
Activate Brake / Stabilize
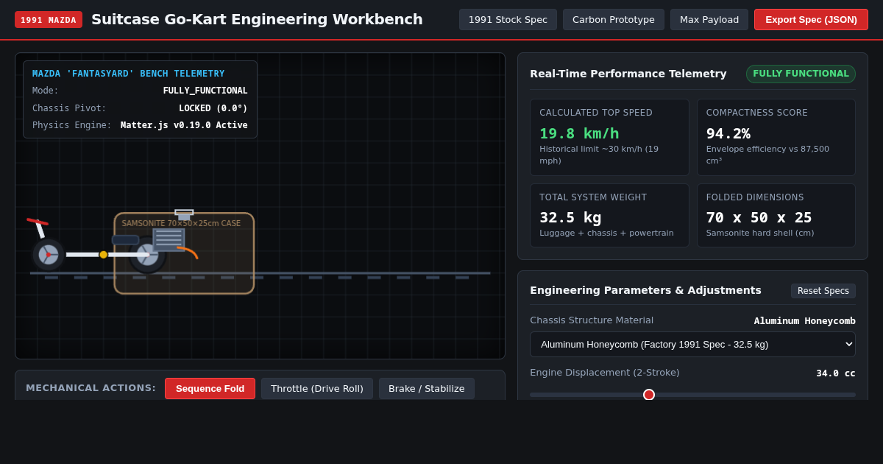point(427,388)
